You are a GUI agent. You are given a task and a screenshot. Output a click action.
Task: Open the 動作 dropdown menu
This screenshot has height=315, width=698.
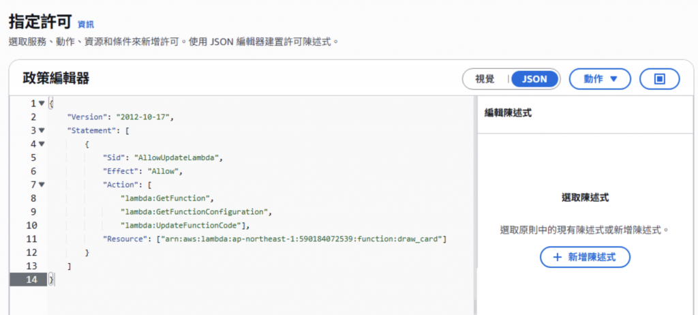click(x=600, y=79)
